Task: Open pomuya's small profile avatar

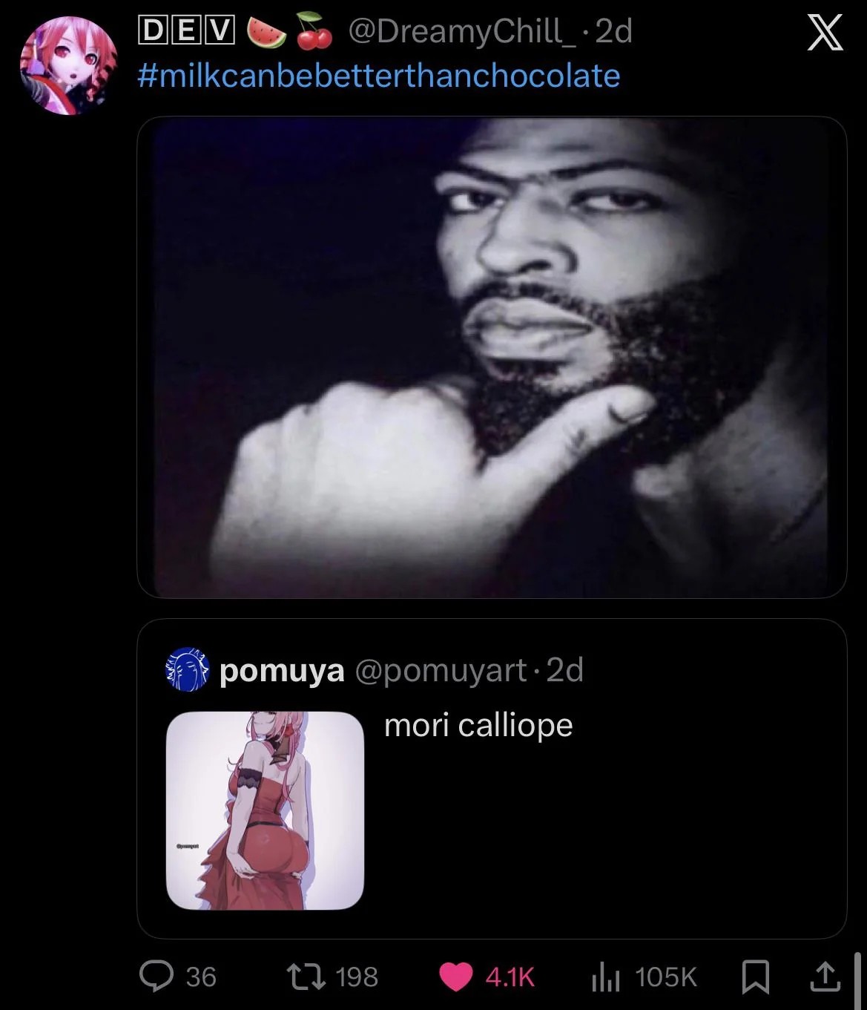Action: coord(188,669)
